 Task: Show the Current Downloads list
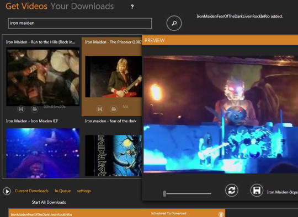coord(31,191)
